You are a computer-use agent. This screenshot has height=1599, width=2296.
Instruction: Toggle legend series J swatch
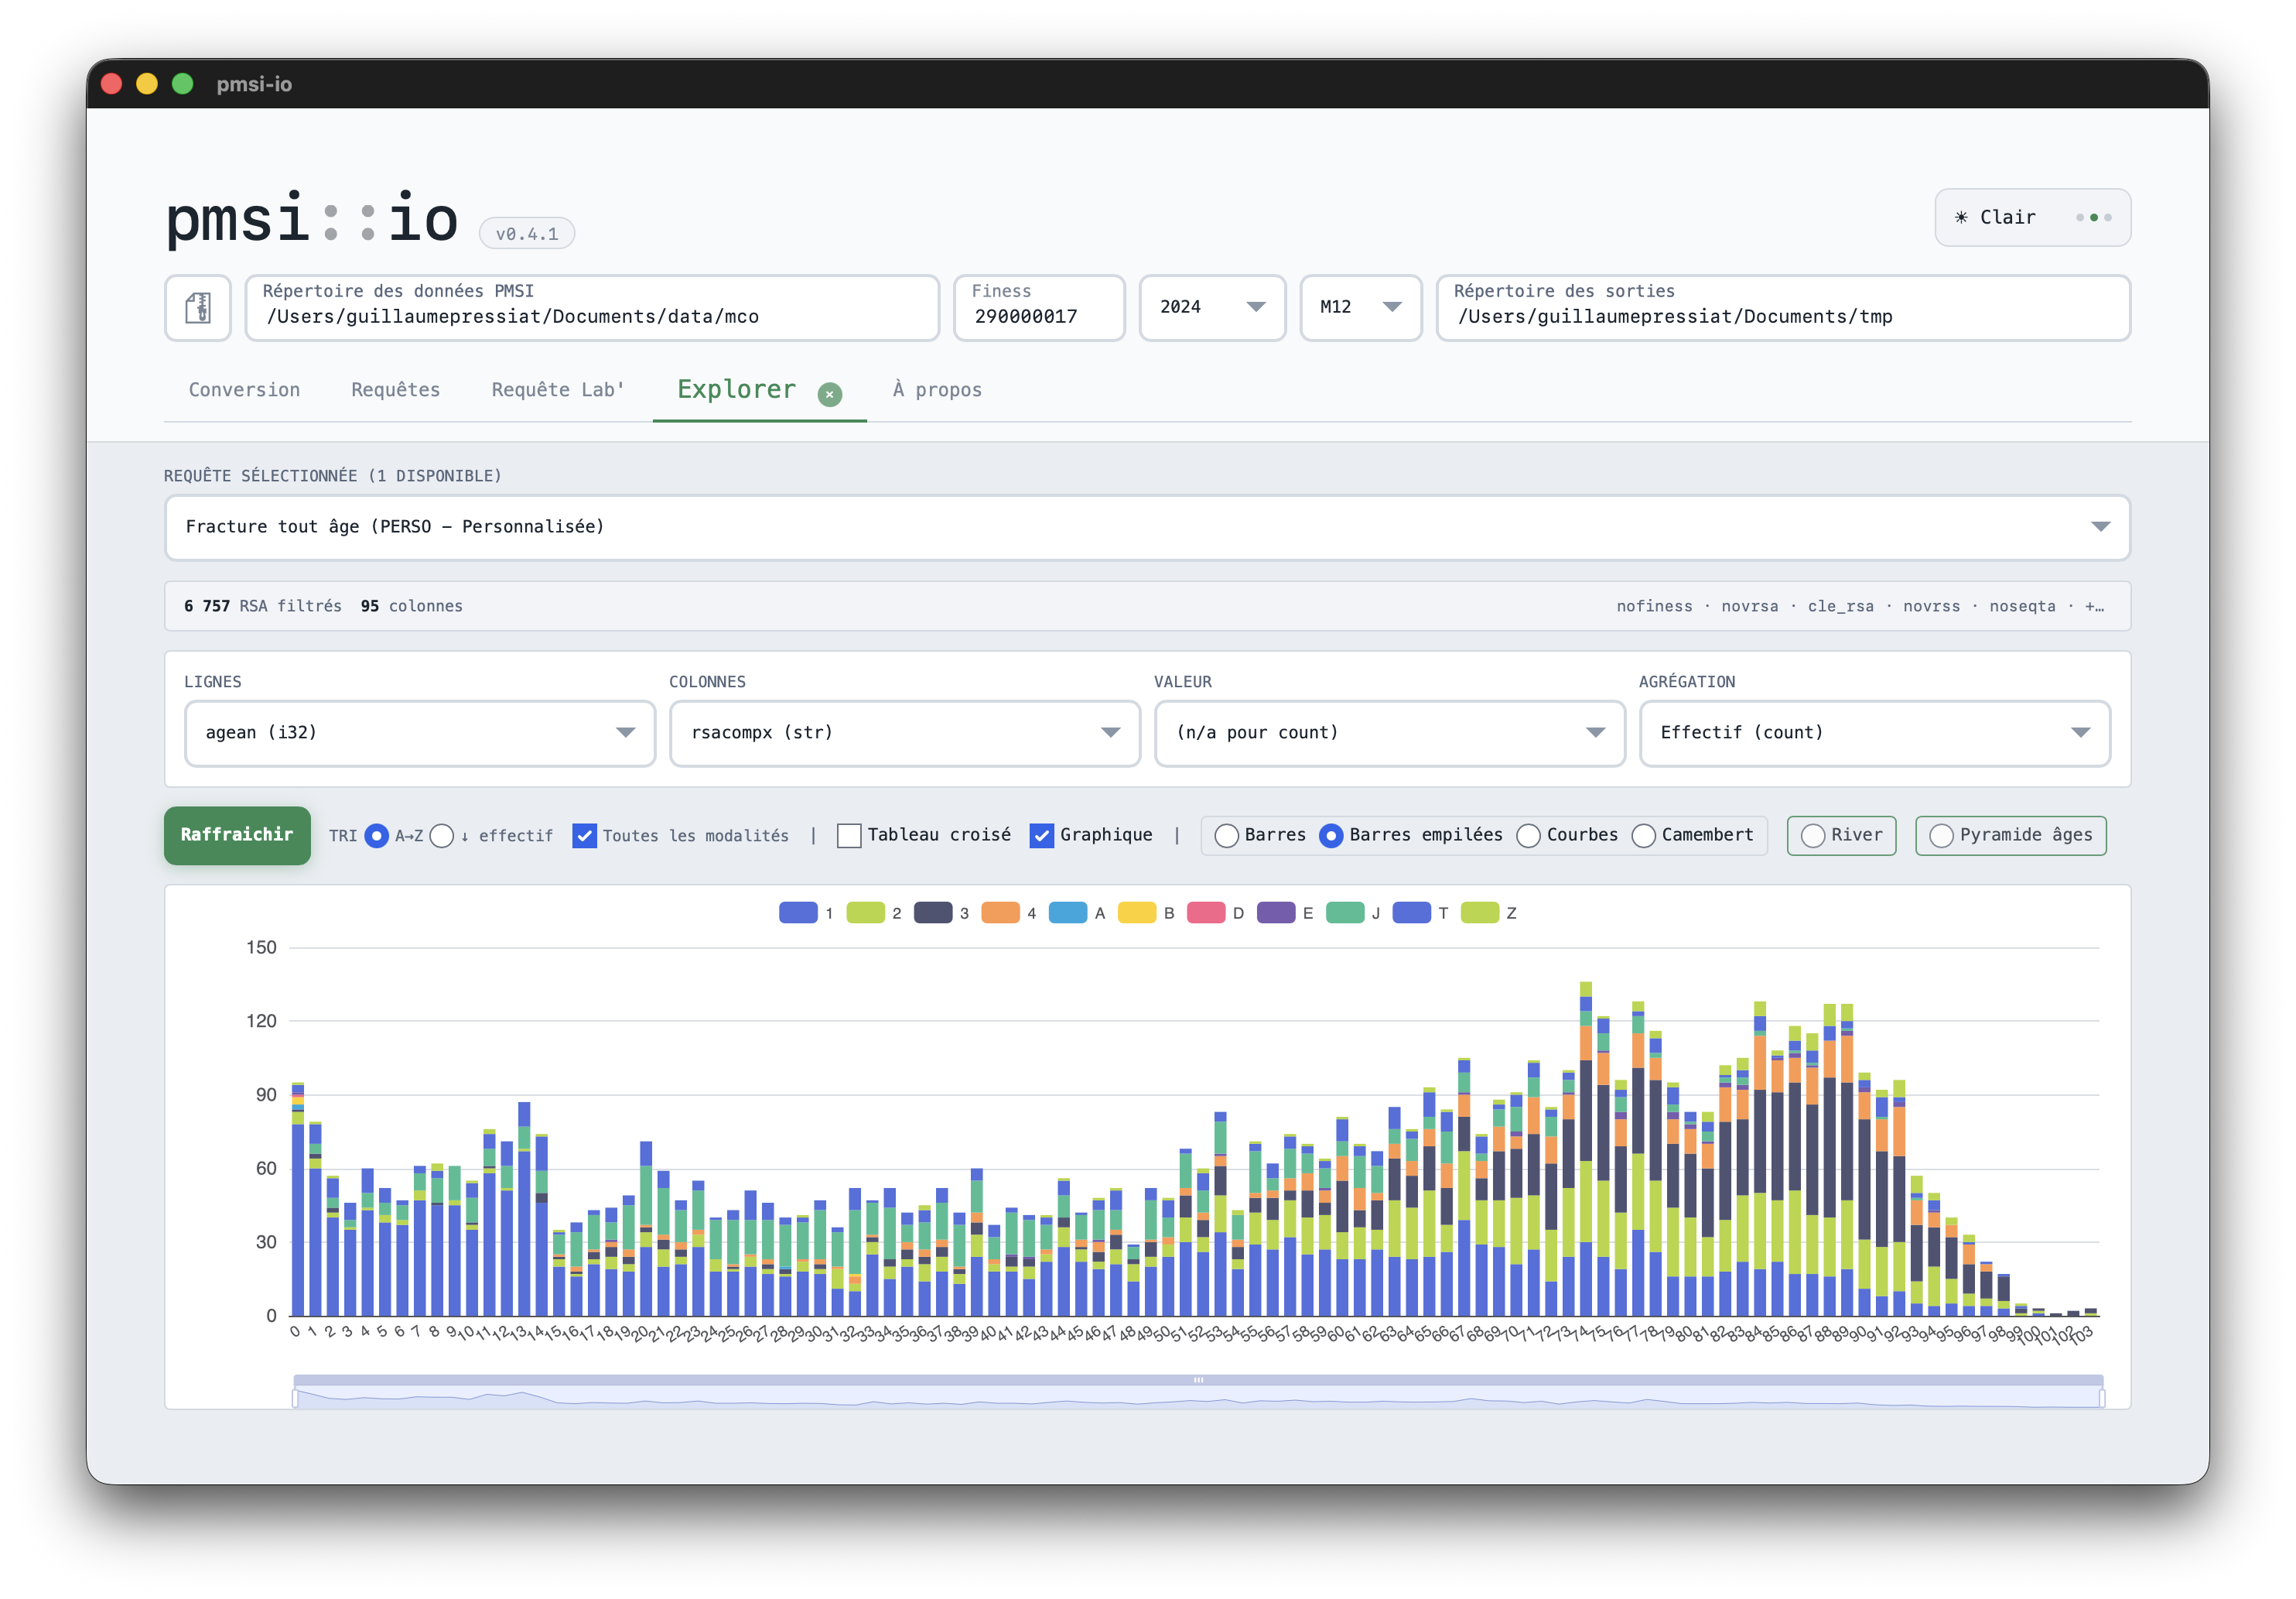point(1345,912)
